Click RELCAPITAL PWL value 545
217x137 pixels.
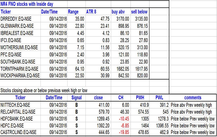pyautogui.click(x=166, y=112)
